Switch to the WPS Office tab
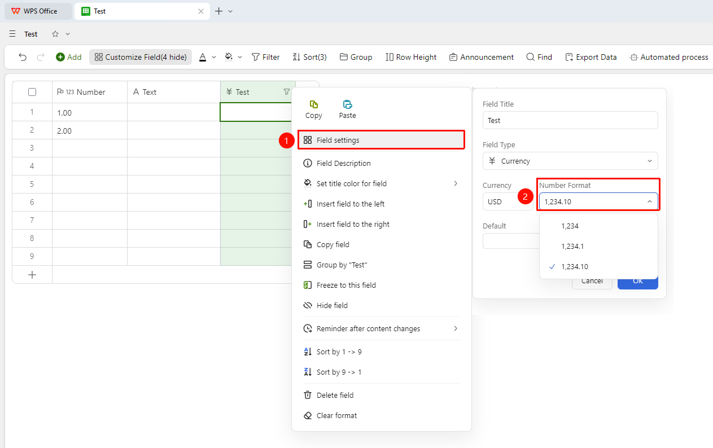This screenshot has height=448, width=713. 38,11
